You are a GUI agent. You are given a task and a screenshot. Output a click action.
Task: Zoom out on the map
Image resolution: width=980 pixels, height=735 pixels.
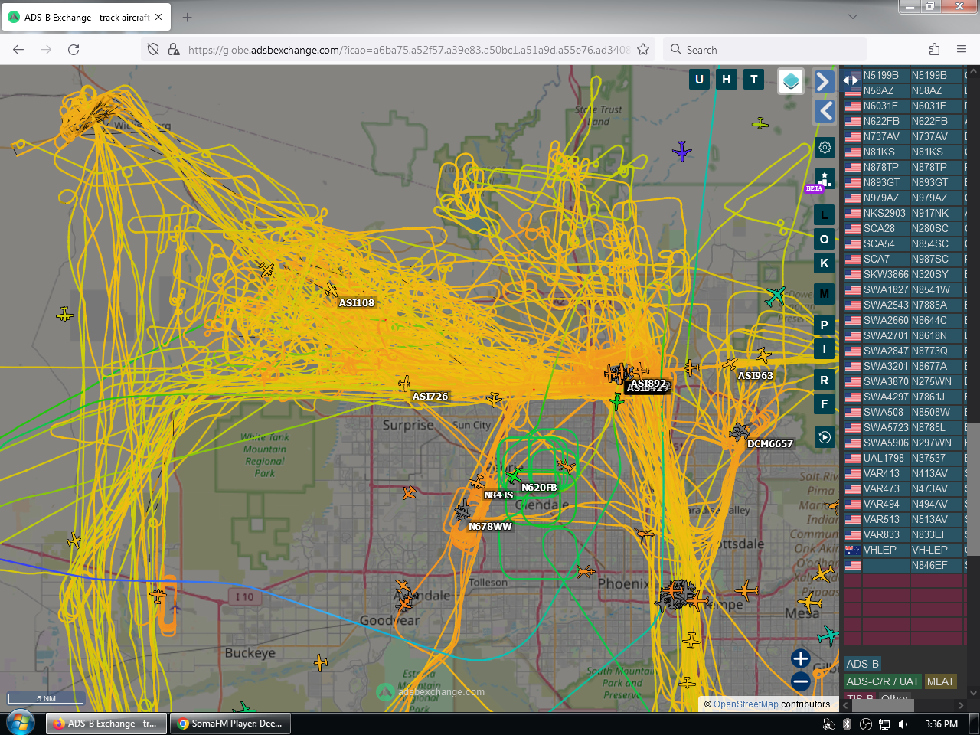coord(801,681)
